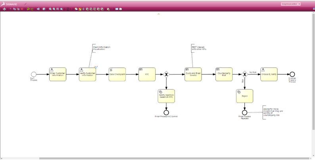The image size is (315, 160).
Task: Click the Signavio logo
Action: pyautogui.click(x=9, y=4)
